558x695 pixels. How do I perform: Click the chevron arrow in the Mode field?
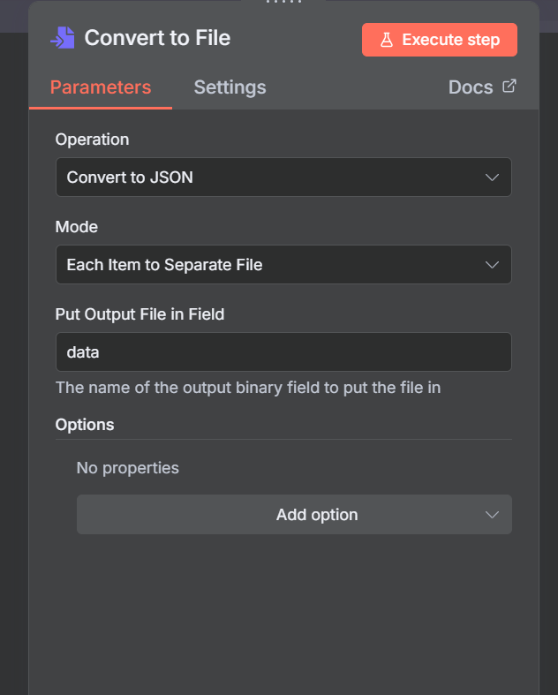[x=493, y=265]
